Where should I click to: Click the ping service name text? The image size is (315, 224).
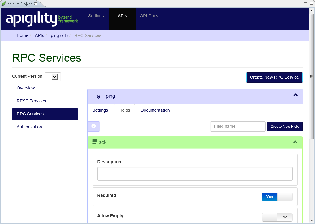coord(110,96)
